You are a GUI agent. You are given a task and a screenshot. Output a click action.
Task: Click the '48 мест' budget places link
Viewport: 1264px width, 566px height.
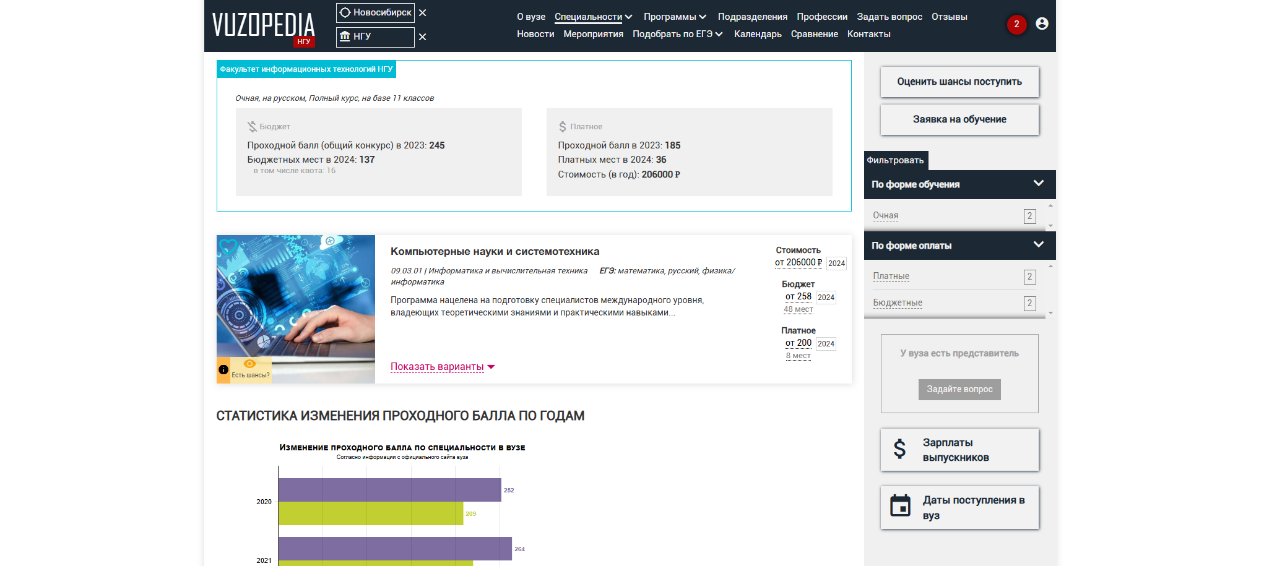click(799, 309)
